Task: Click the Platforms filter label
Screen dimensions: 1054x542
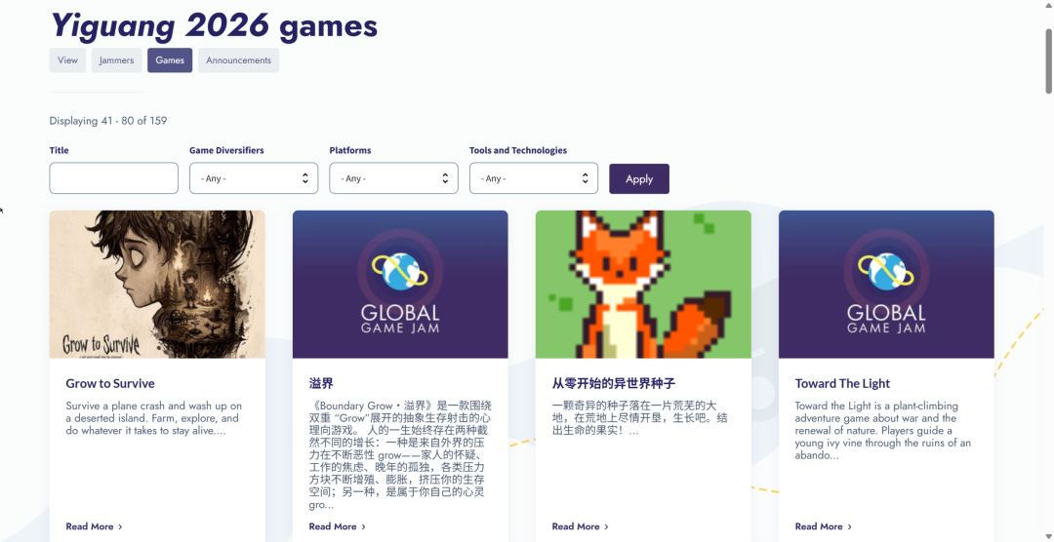Action: [350, 150]
